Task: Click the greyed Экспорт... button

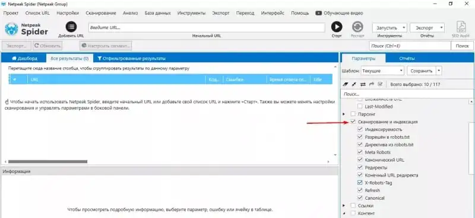Action: point(16,46)
